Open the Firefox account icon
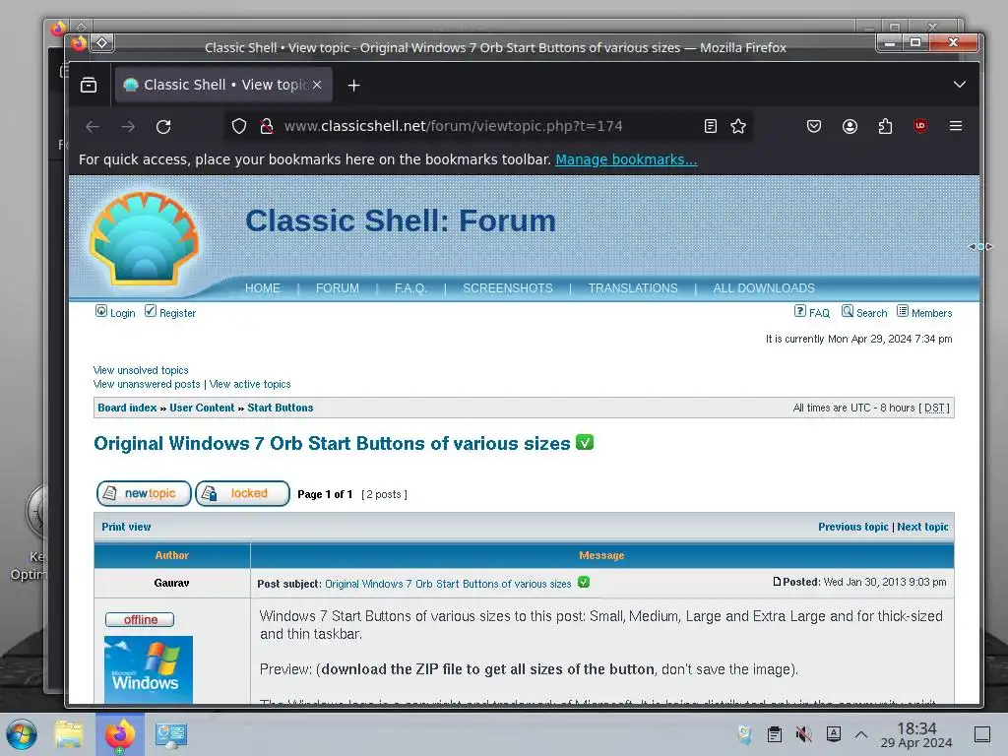Viewport: 1008px width, 756px height. pyautogui.click(x=850, y=126)
